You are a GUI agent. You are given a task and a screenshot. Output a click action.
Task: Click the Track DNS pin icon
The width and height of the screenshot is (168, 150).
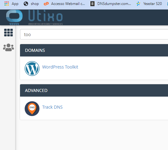tap(32, 109)
